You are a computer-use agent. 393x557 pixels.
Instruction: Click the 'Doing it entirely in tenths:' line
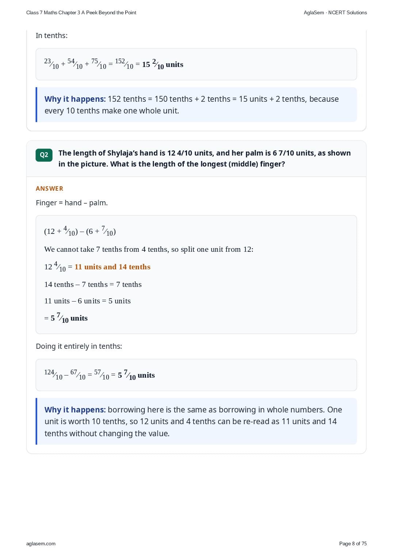tap(79, 346)
